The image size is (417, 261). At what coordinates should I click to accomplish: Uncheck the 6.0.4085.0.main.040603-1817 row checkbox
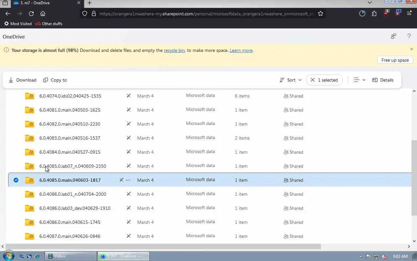click(16, 180)
